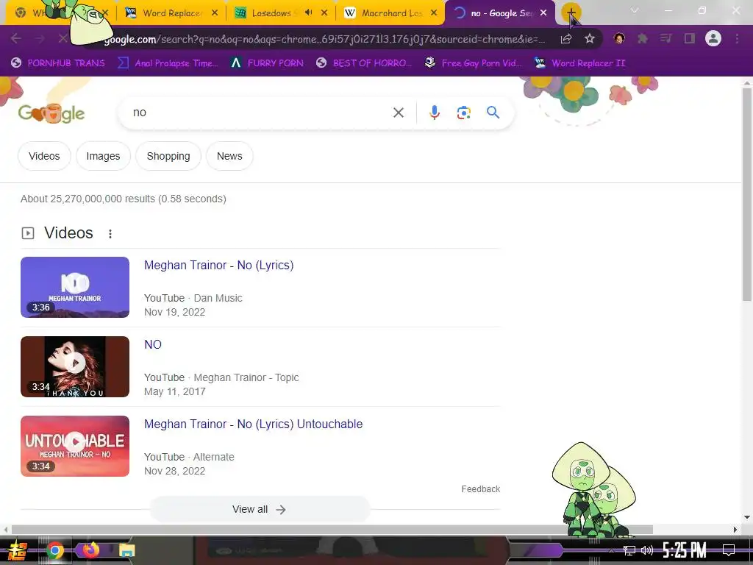The image size is (753, 565).
Task: Open the Start menu on taskbar
Action: tap(16, 550)
